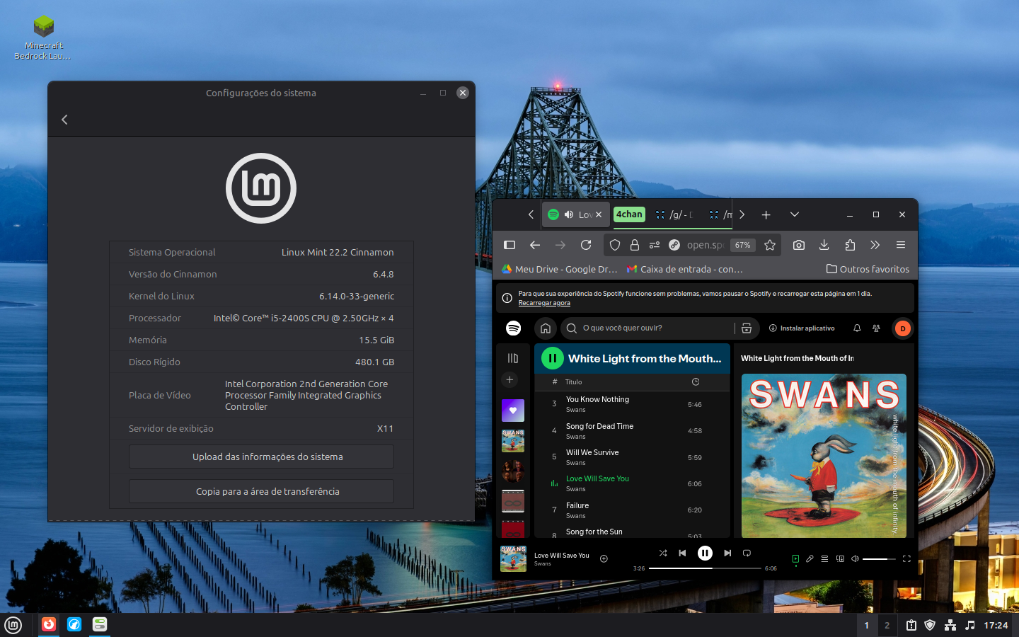1019x637 pixels.
Task: Open the Outros favoritos bookmarks folder
Action: coord(868,269)
